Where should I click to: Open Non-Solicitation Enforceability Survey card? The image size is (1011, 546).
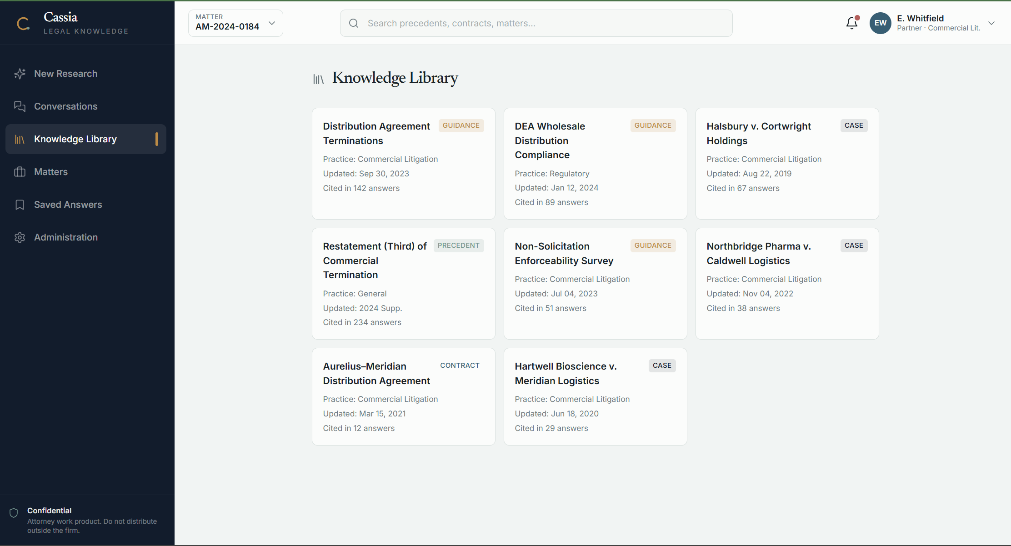tap(596, 284)
